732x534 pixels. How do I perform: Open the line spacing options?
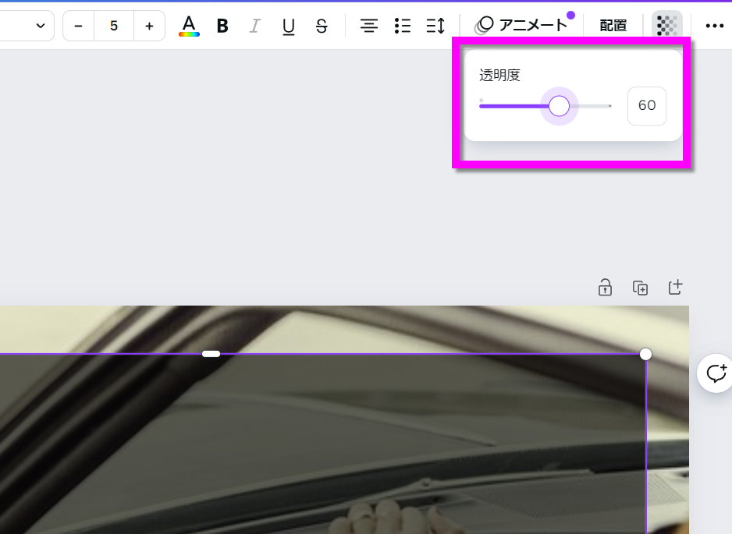click(435, 26)
